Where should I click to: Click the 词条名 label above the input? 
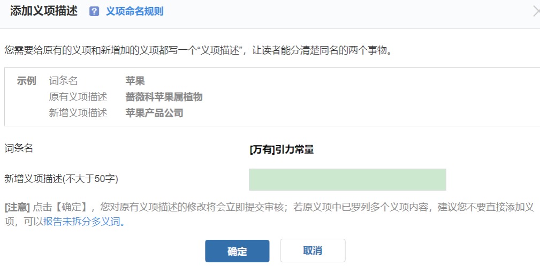19,148
